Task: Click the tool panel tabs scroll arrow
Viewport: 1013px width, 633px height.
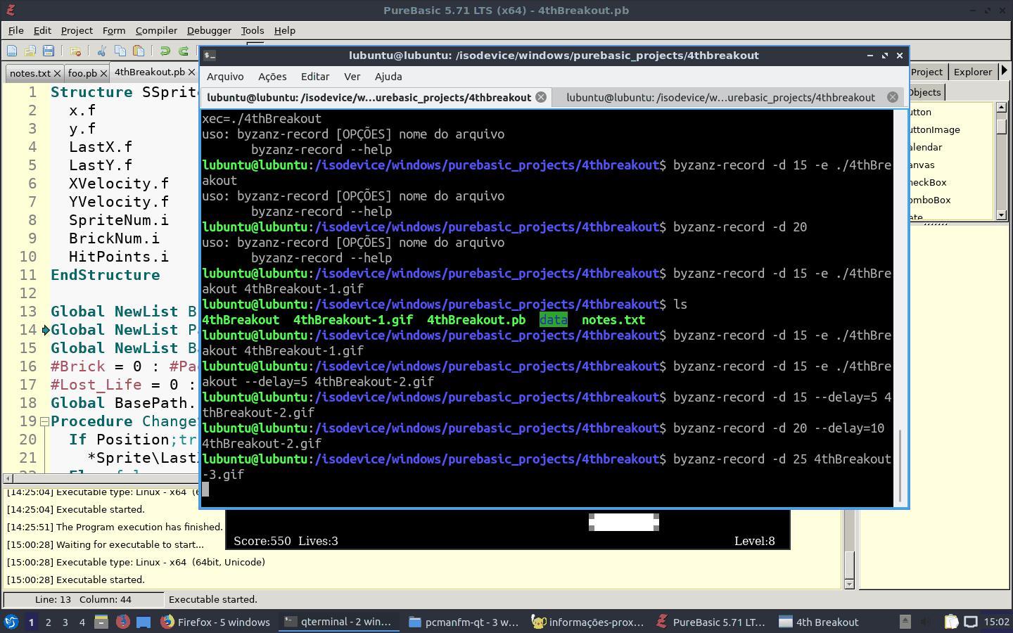Action: pos(1004,71)
